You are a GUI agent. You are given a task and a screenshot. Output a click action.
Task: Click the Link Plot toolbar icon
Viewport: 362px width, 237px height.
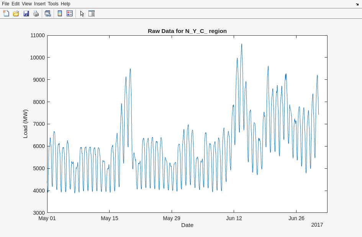(x=48, y=13)
